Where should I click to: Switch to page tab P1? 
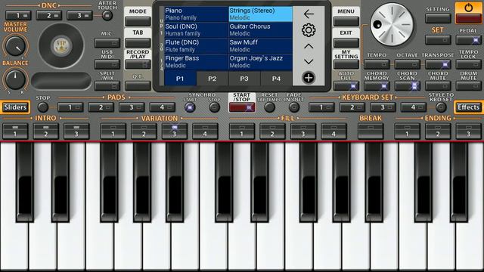point(180,79)
